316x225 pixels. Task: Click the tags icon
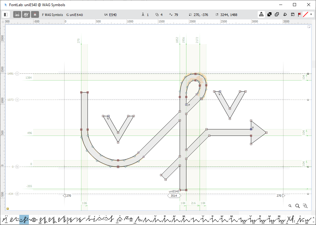click(x=285, y=14)
